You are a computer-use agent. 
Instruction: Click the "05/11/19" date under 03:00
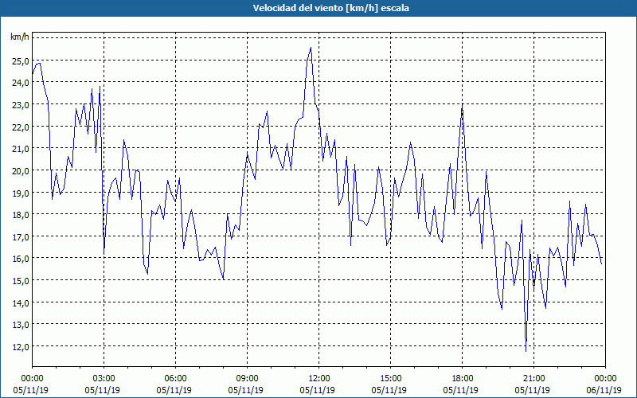pos(103,390)
